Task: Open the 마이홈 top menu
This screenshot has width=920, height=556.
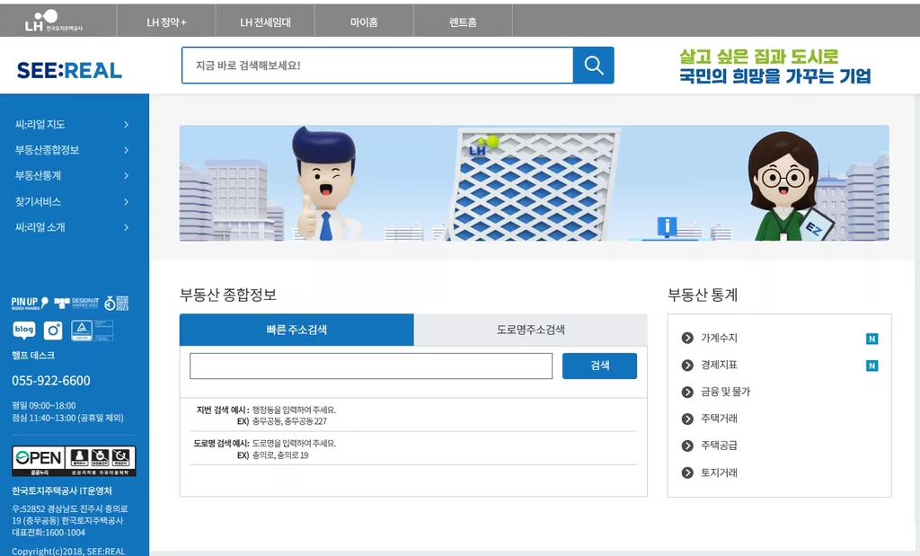Action: point(365,22)
